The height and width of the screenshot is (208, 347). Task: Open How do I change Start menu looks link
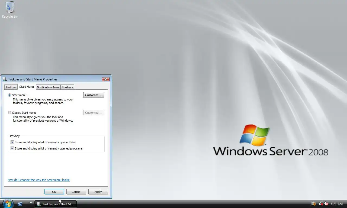point(39,180)
